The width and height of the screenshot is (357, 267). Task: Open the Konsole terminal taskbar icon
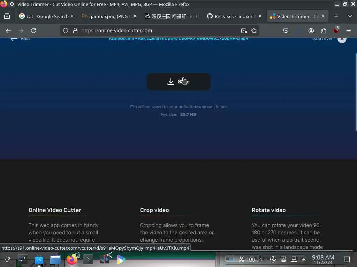pyautogui.click(x=88, y=259)
